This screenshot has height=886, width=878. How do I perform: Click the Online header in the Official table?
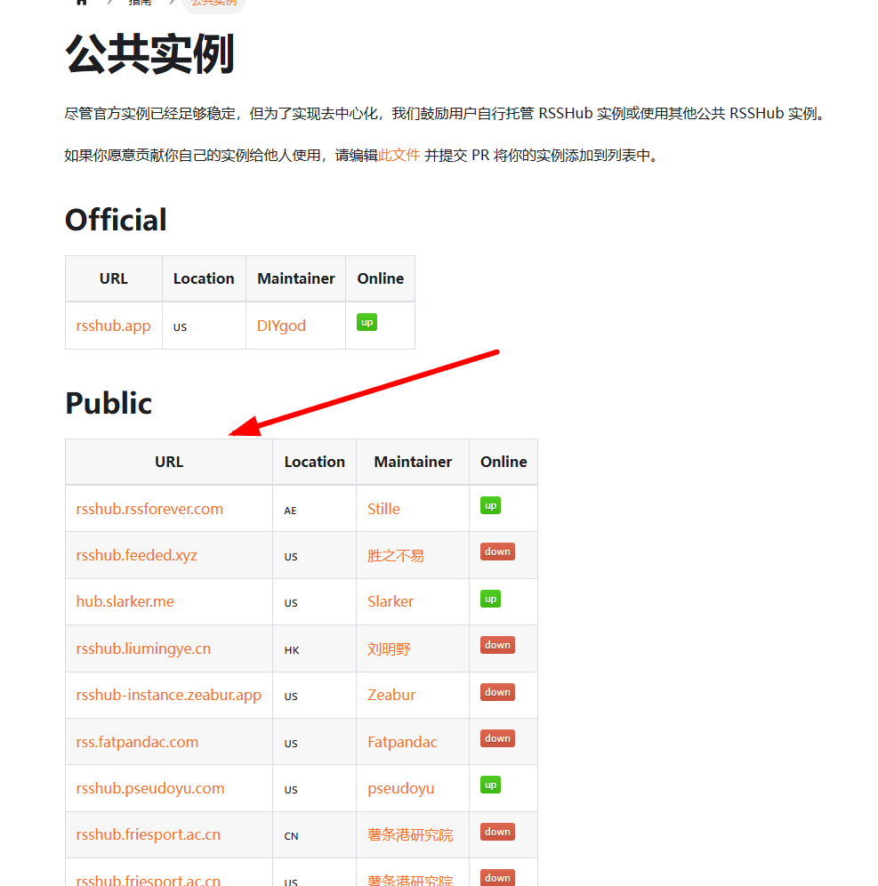[x=381, y=278]
